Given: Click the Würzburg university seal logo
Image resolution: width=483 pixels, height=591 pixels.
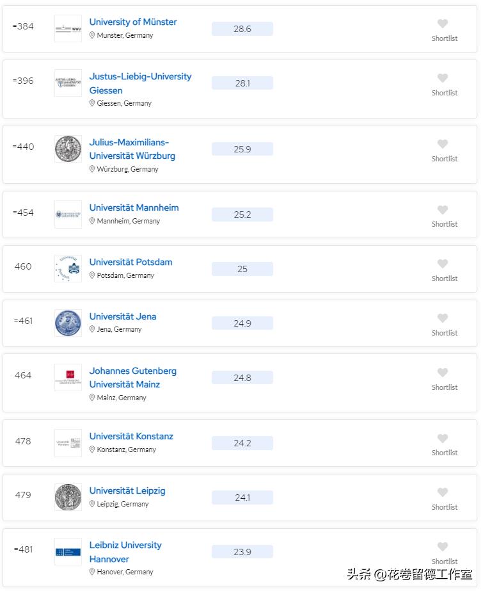Looking at the screenshot, I should point(68,149).
